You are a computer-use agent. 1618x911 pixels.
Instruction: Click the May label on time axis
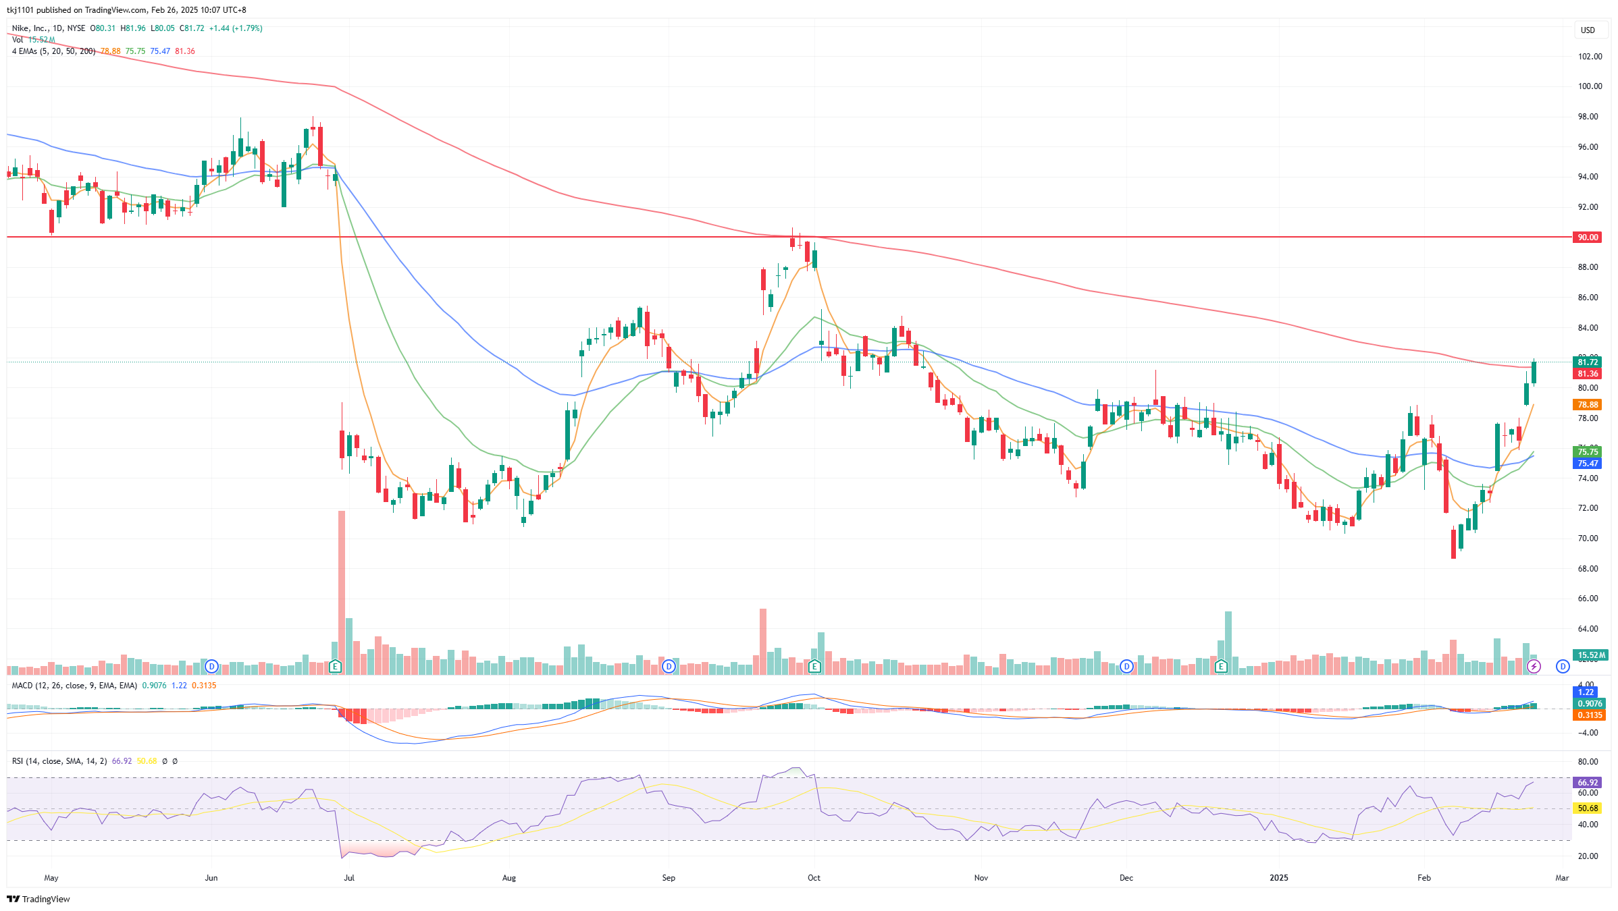coord(51,878)
